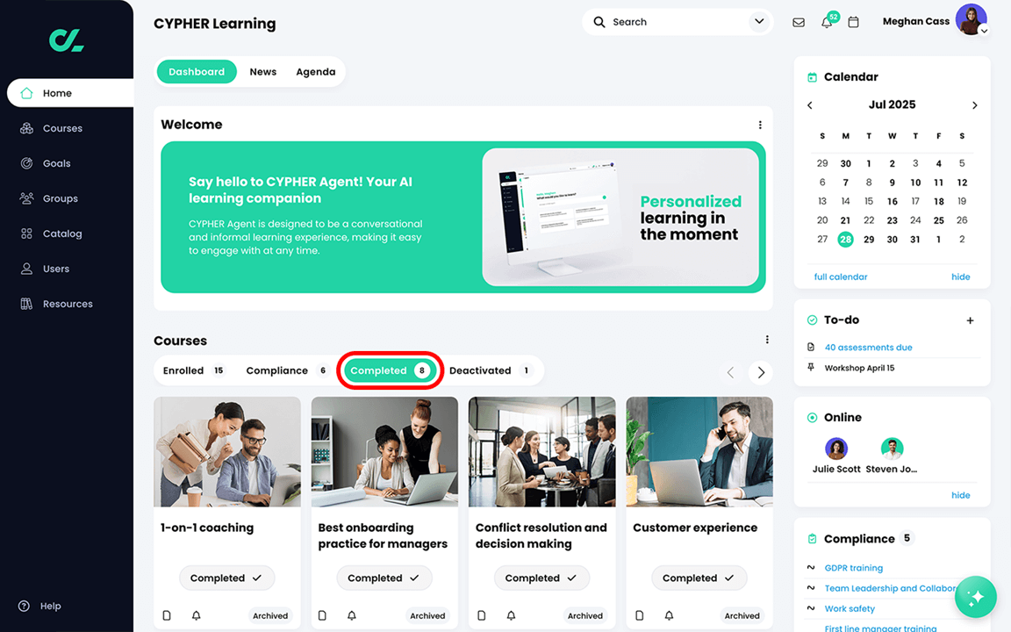Switch to the News tab
The height and width of the screenshot is (632, 1011).
pos(262,71)
